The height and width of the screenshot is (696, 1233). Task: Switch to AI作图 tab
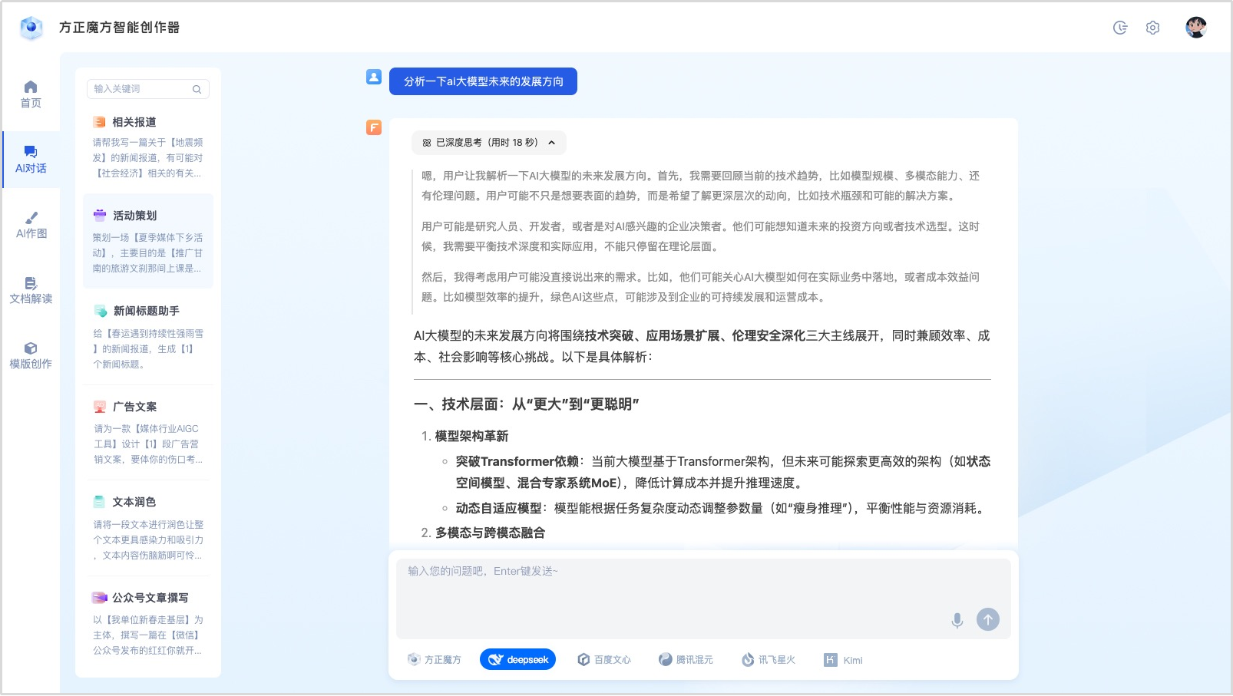click(x=31, y=225)
